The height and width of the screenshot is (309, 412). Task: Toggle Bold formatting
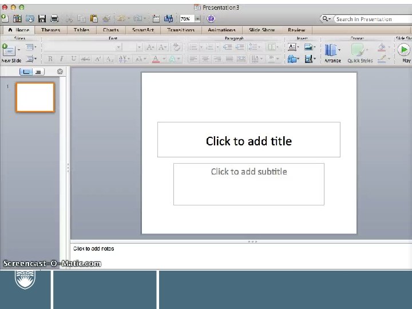tap(50, 59)
